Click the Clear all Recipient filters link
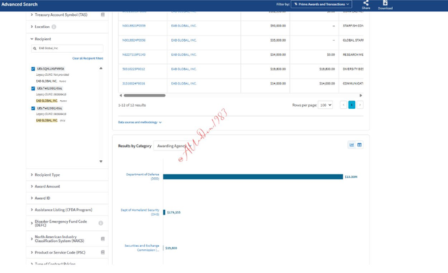Viewport: 448px width, 273px height. (x=88, y=59)
